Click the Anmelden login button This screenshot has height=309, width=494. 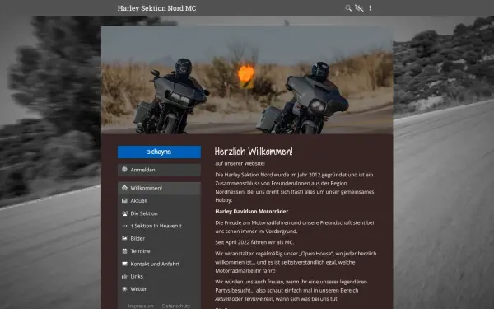tap(159, 170)
